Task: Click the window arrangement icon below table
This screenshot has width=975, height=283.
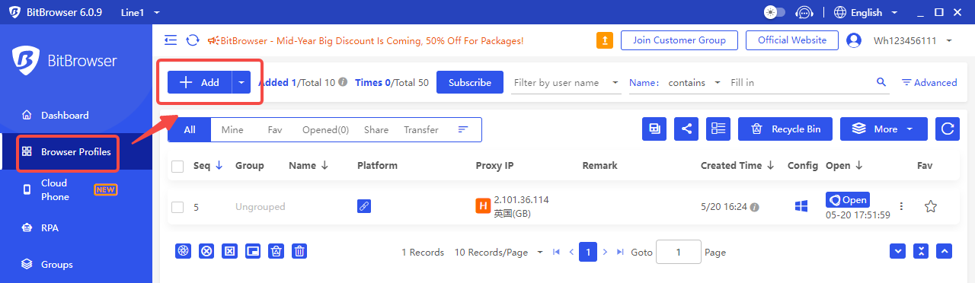Action: click(253, 251)
